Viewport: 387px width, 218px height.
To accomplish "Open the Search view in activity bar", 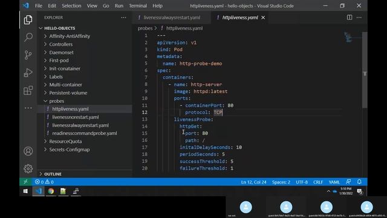I will pos(28,38).
